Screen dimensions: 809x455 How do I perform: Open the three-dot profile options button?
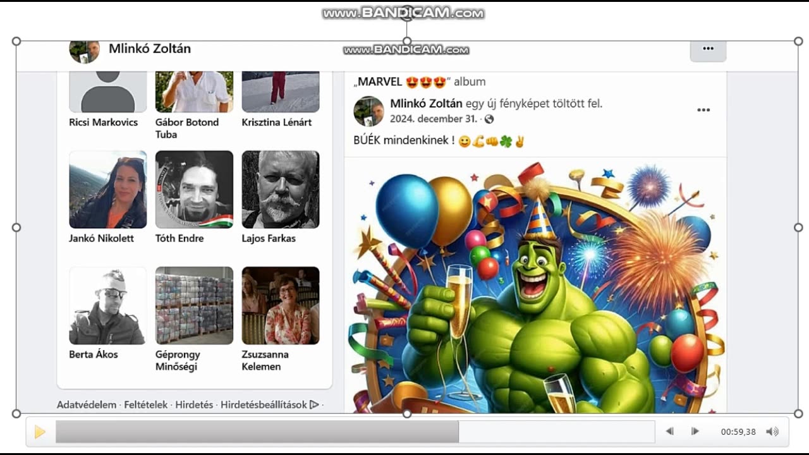click(708, 49)
